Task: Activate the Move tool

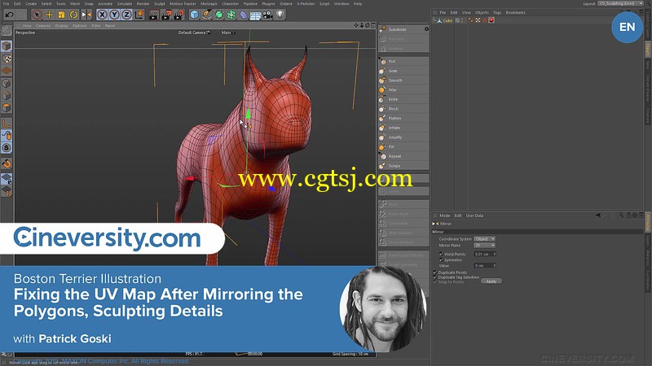Action: pyautogui.click(x=49, y=15)
